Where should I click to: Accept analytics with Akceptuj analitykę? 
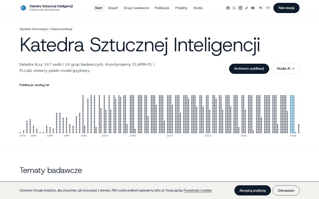(253, 191)
